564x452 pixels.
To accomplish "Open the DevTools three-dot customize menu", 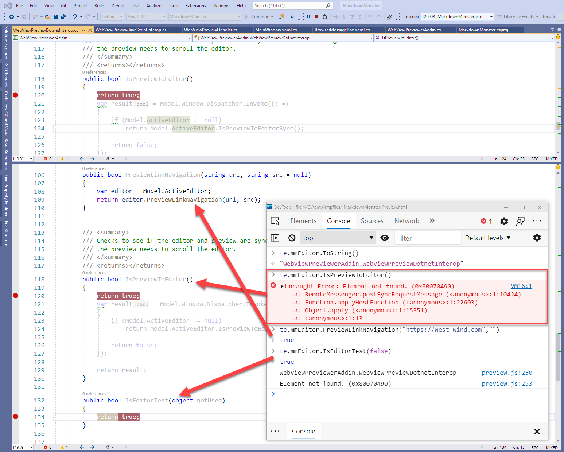I will pyautogui.click(x=537, y=221).
